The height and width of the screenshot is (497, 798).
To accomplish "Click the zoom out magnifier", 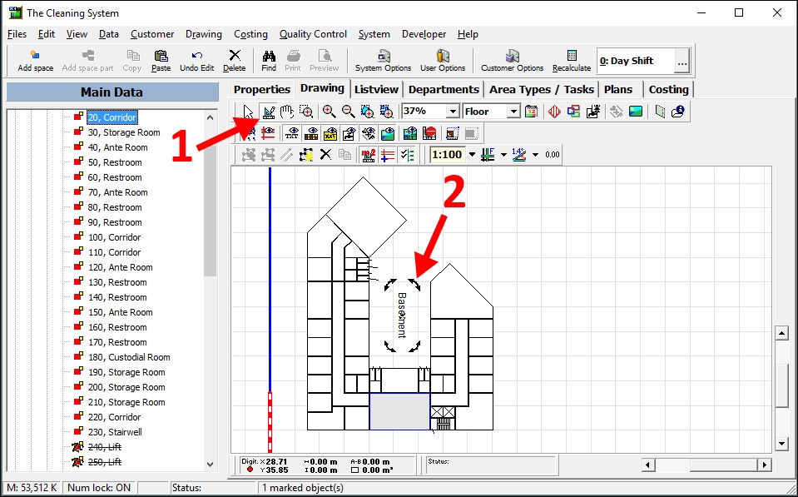I will pos(349,112).
